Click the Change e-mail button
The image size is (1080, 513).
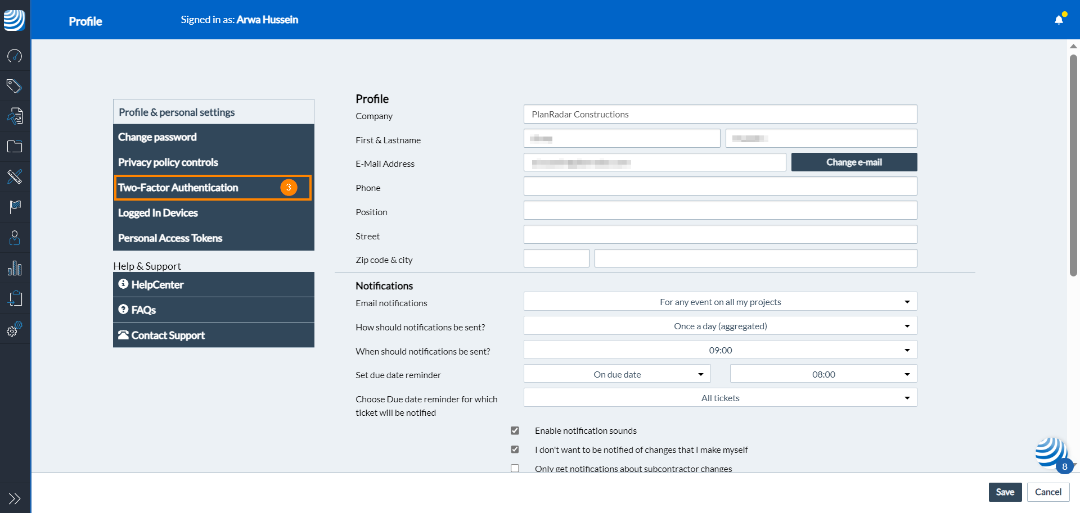[854, 162]
